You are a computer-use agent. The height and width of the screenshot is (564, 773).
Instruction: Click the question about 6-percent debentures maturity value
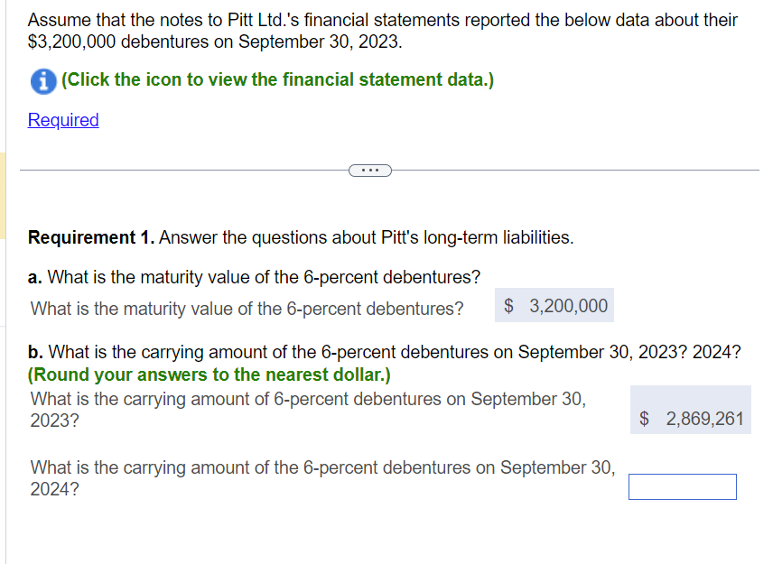click(254, 277)
